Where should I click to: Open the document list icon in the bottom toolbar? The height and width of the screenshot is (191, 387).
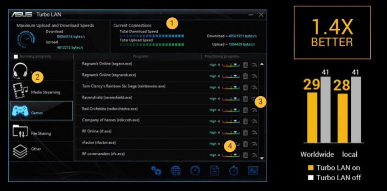(x=215, y=170)
